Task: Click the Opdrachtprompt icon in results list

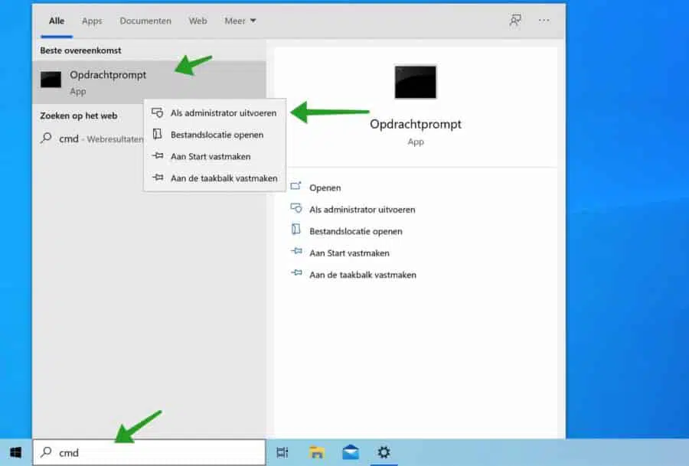Action: 51,80
